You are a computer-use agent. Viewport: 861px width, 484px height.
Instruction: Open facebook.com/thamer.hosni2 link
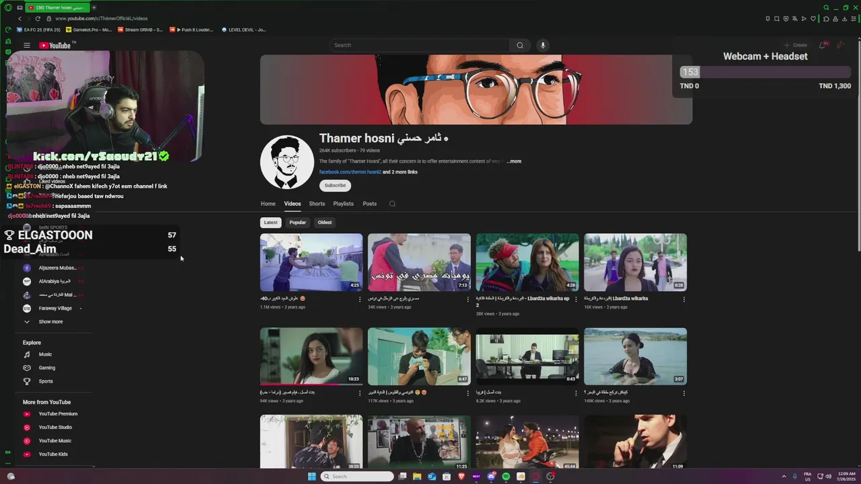[350, 172]
